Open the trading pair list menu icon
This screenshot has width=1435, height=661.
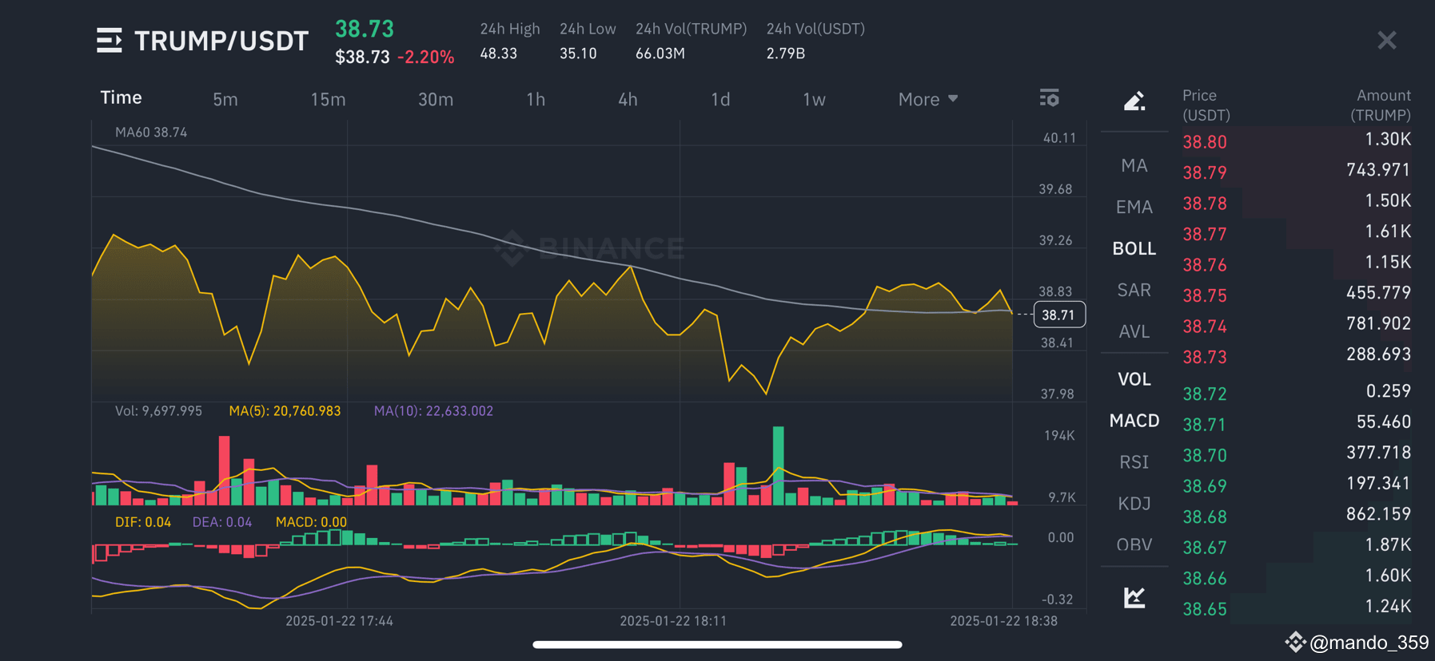110,40
